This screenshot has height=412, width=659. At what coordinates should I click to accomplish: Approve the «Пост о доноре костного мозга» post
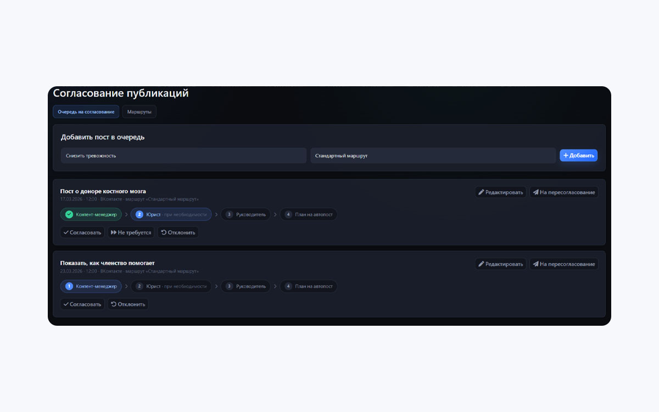[x=82, y=232]
